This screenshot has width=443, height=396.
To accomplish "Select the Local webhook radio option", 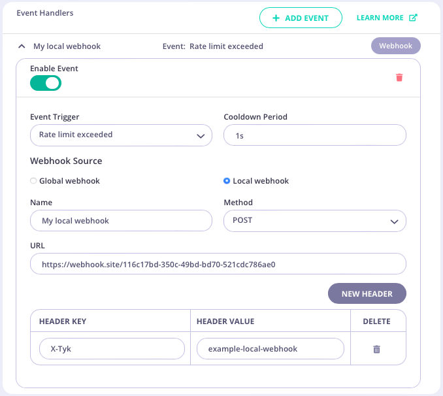I will pyautogui.click(x=227, y=181).
